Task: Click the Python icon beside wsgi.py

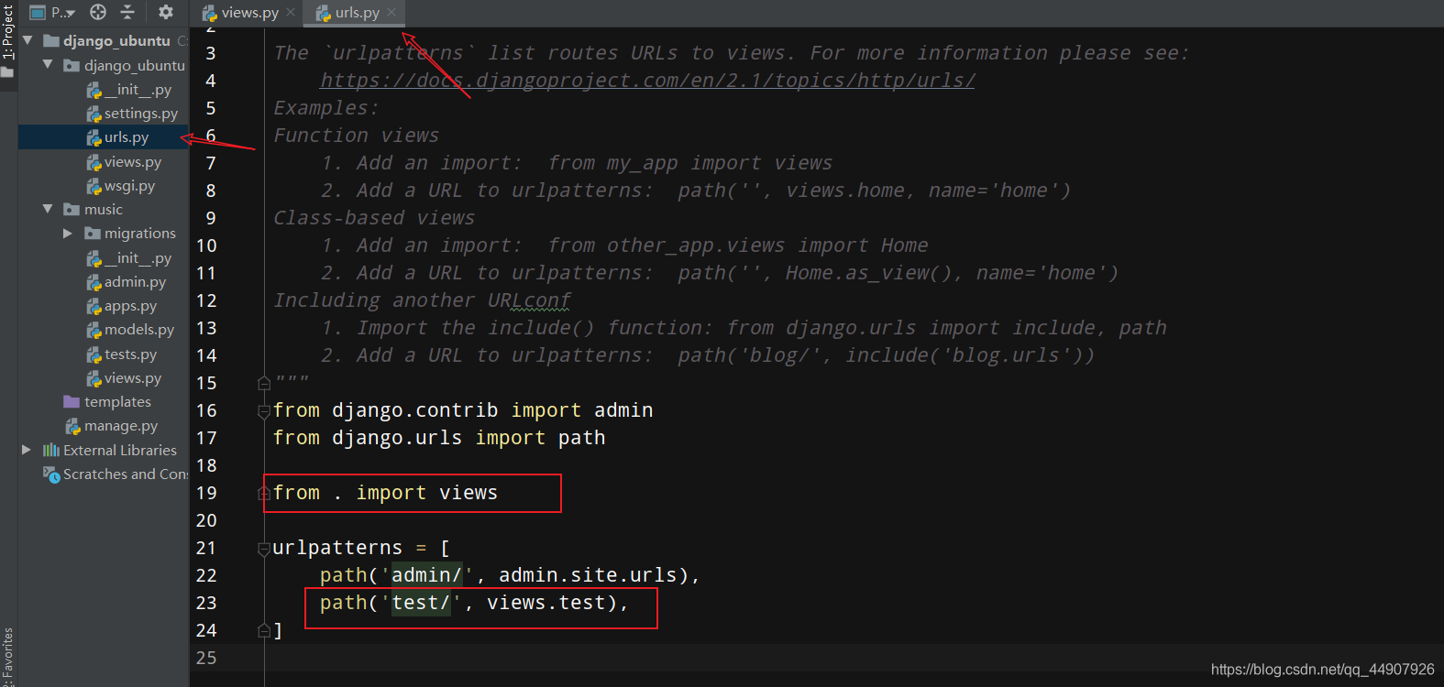Action: (x=94, y=186)
